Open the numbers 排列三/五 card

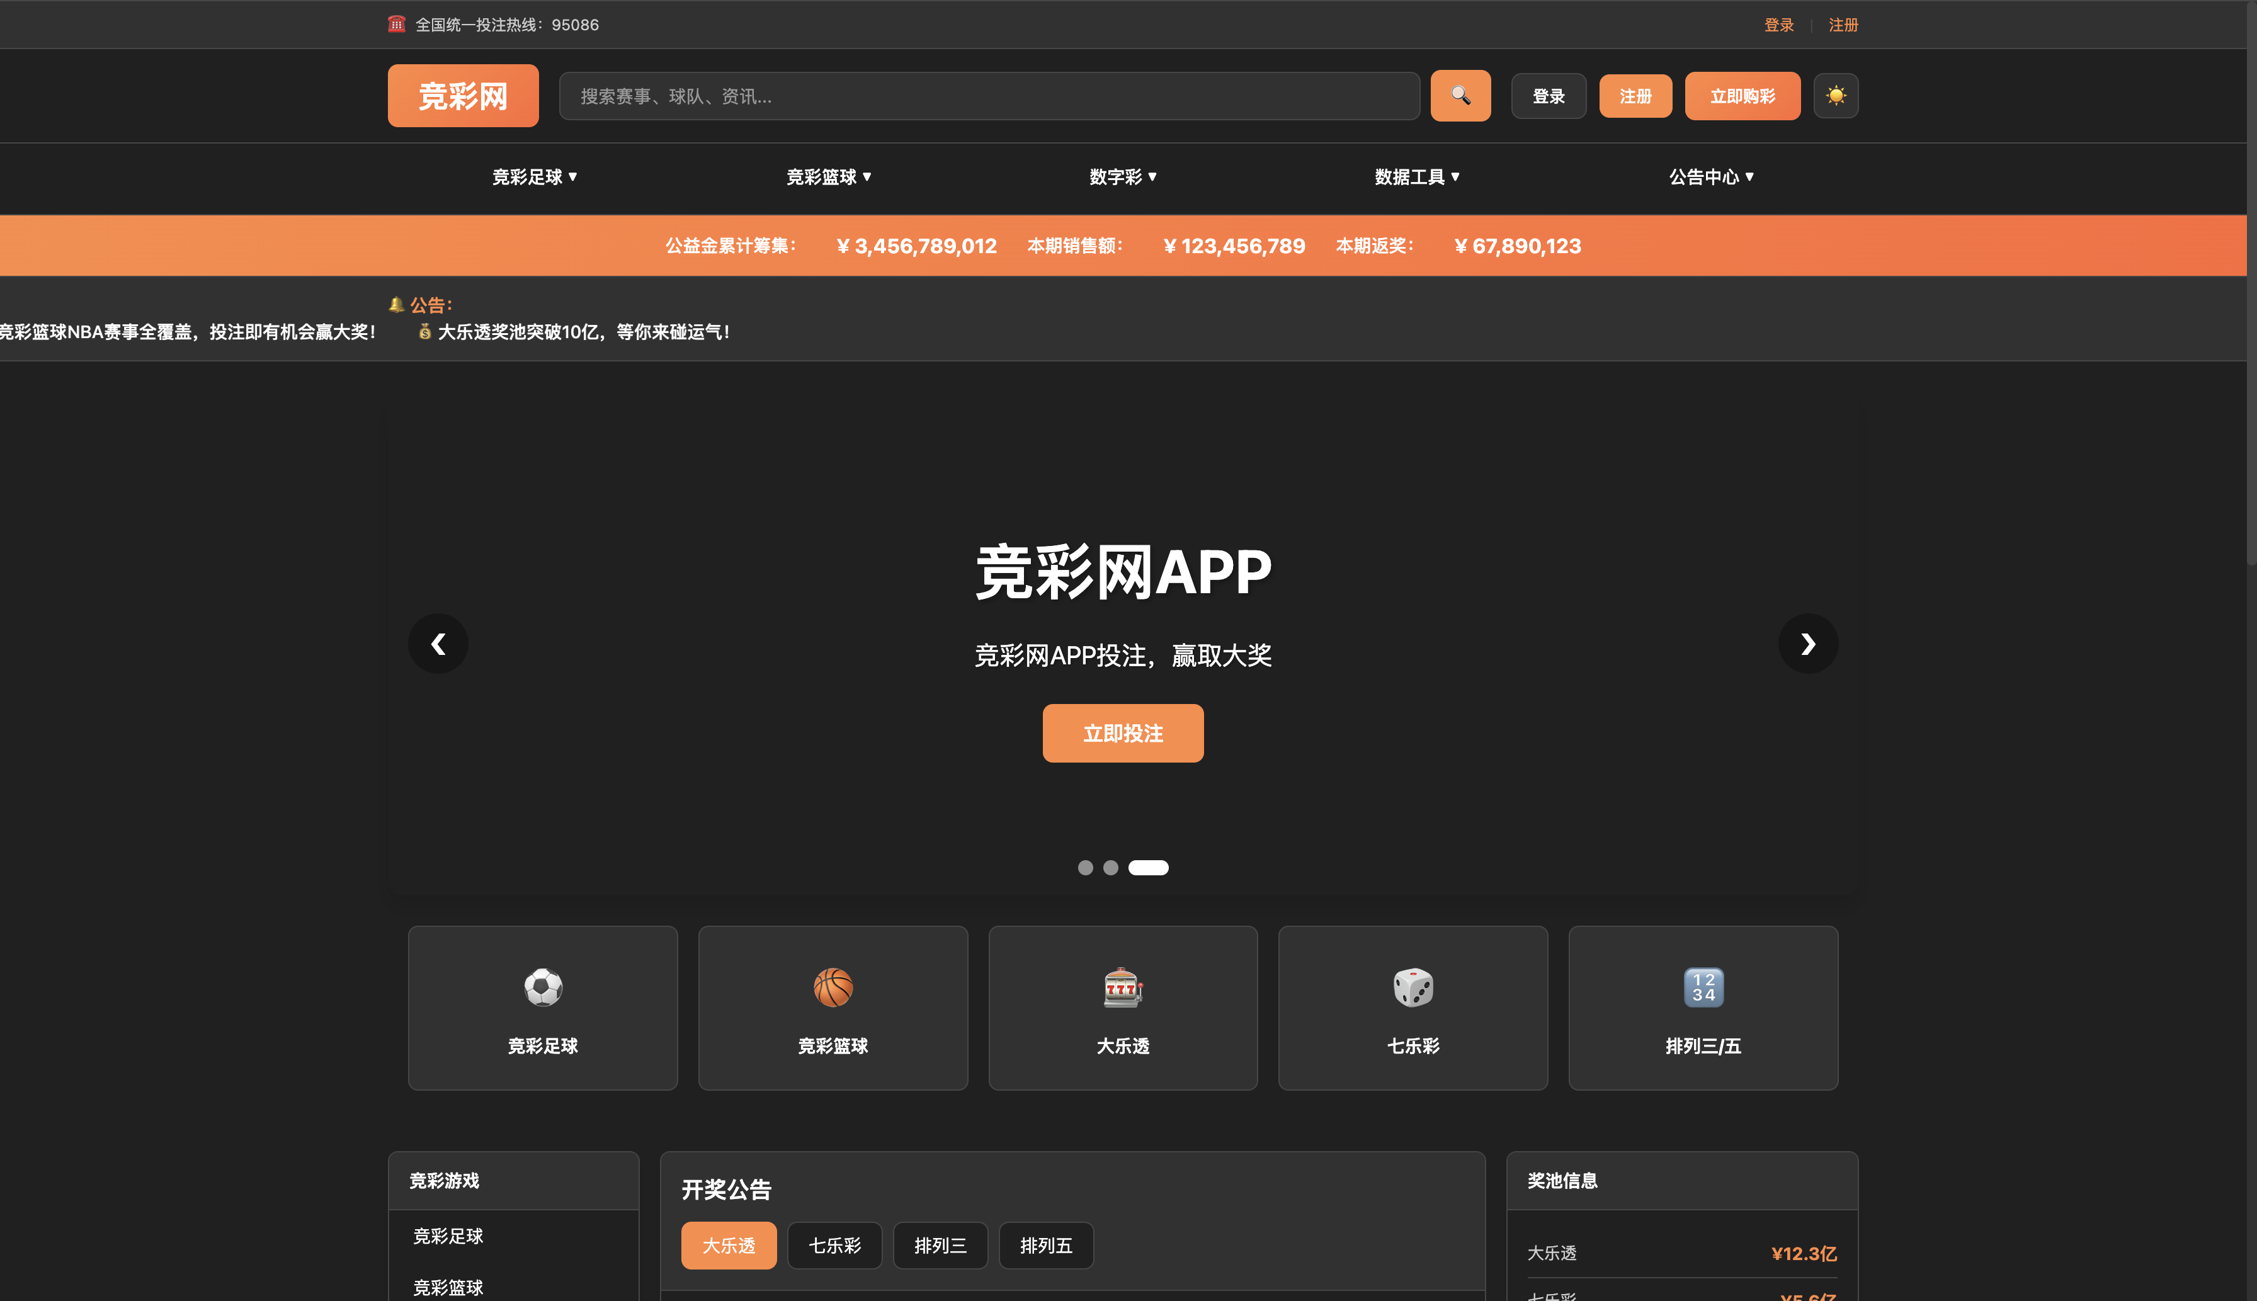point(1702,1007)
